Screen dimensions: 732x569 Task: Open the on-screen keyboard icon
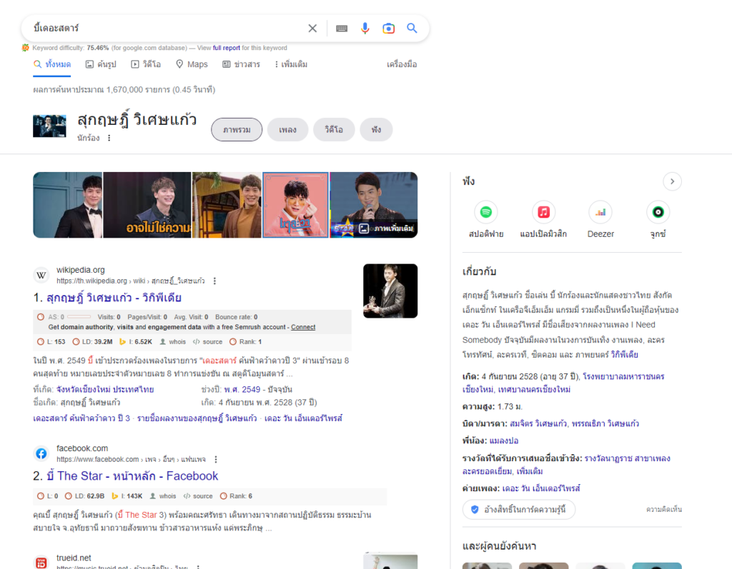[x=342, y=29]
